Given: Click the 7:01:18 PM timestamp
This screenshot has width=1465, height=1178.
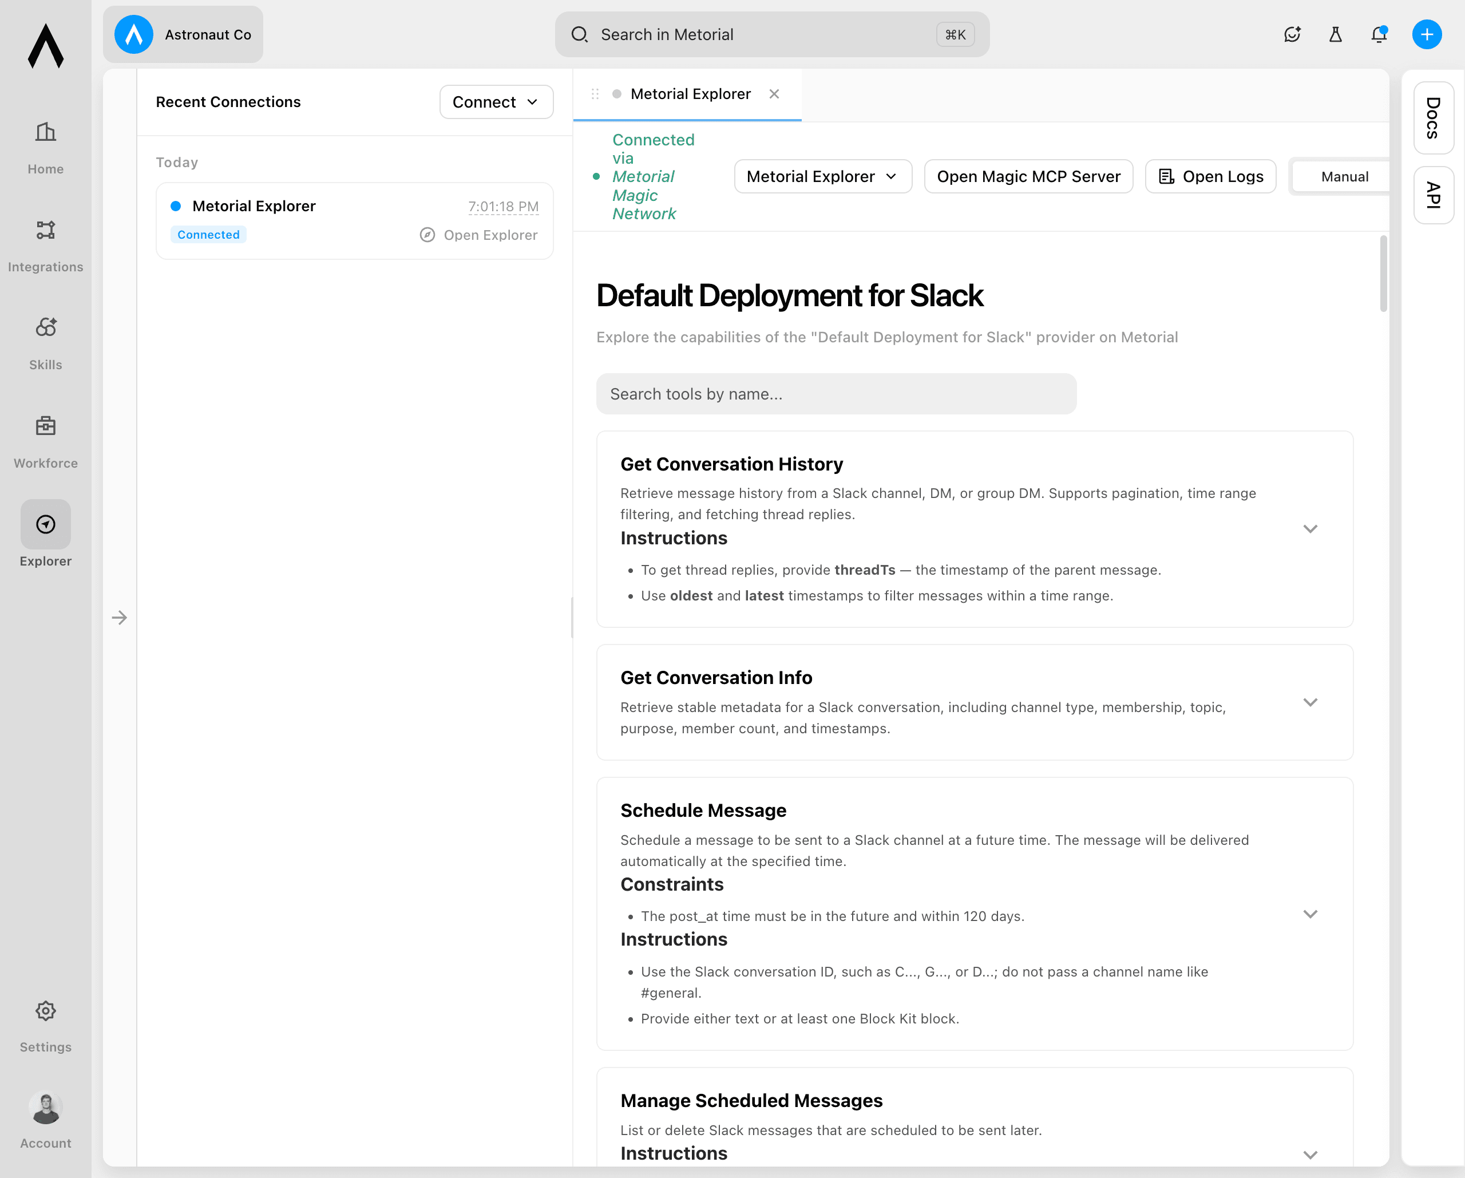Looking at the screenshot, I should click(503, 207).
